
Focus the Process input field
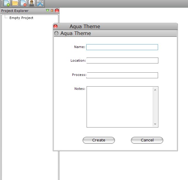pos(122,75)
